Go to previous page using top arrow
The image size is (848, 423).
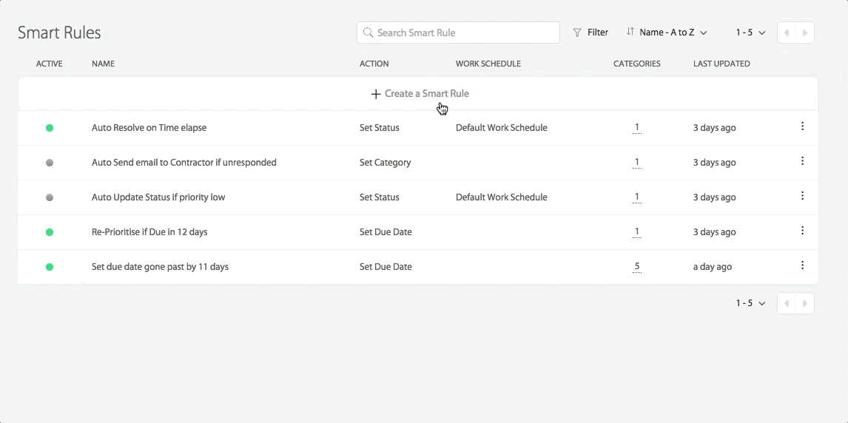[x=787, y=33]
